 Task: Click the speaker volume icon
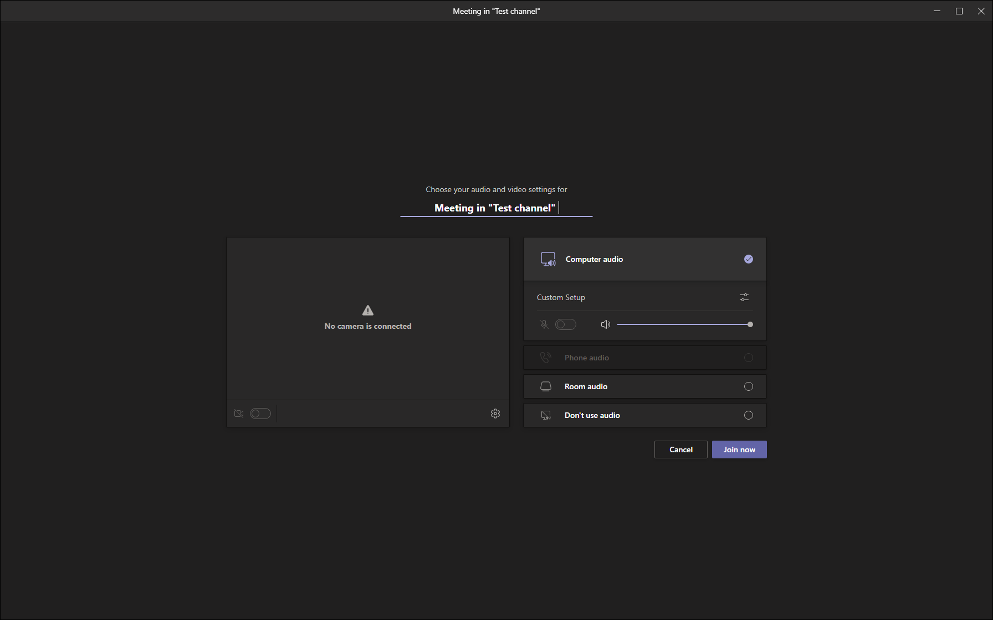(x=605, y=324)
